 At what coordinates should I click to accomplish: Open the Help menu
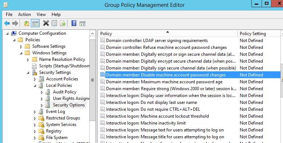56,14
